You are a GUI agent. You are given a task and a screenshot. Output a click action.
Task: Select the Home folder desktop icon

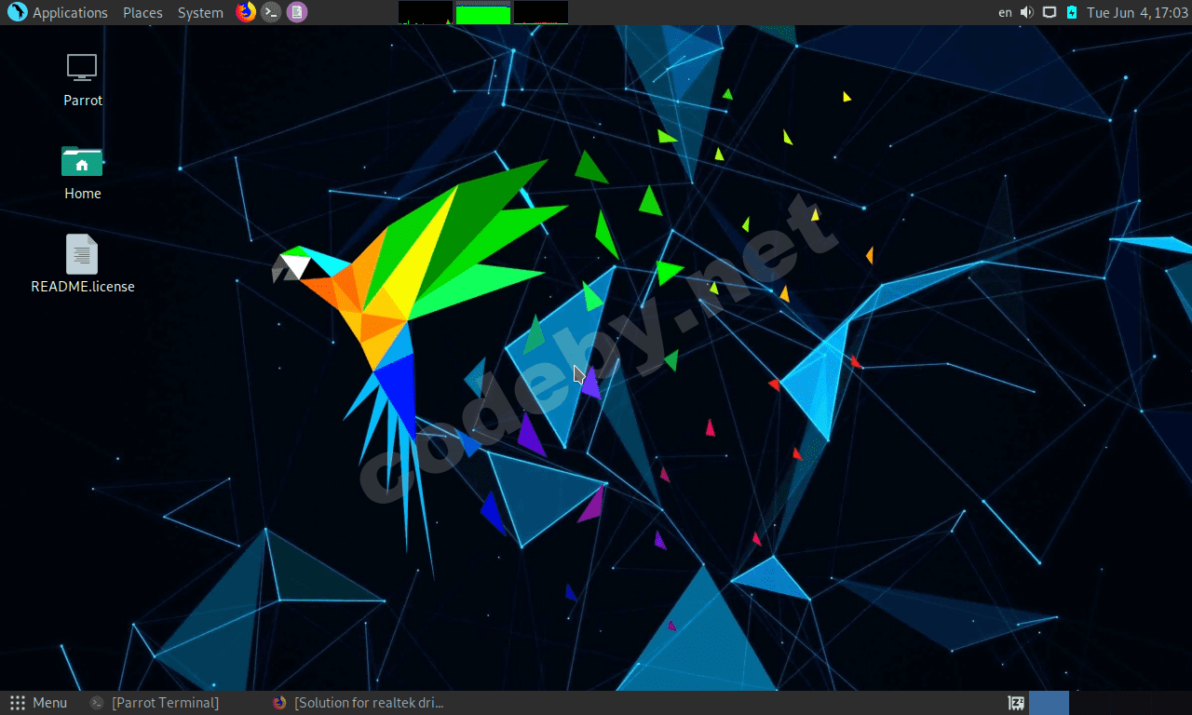82,172
